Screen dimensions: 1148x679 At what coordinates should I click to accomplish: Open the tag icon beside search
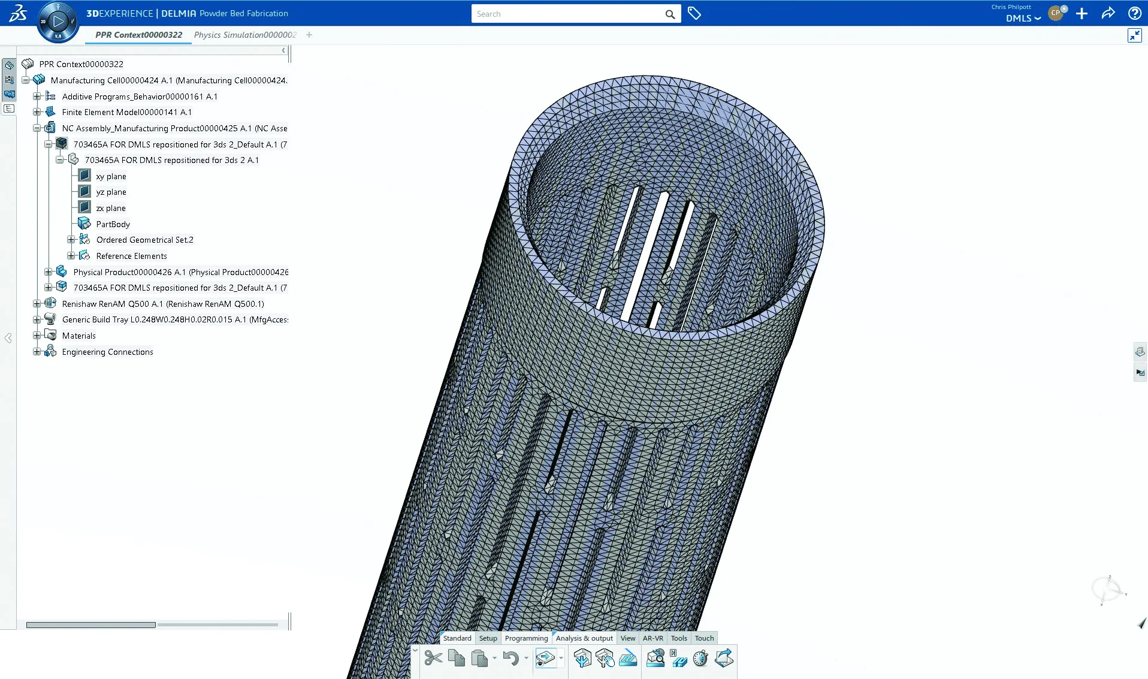coord(694,13)
